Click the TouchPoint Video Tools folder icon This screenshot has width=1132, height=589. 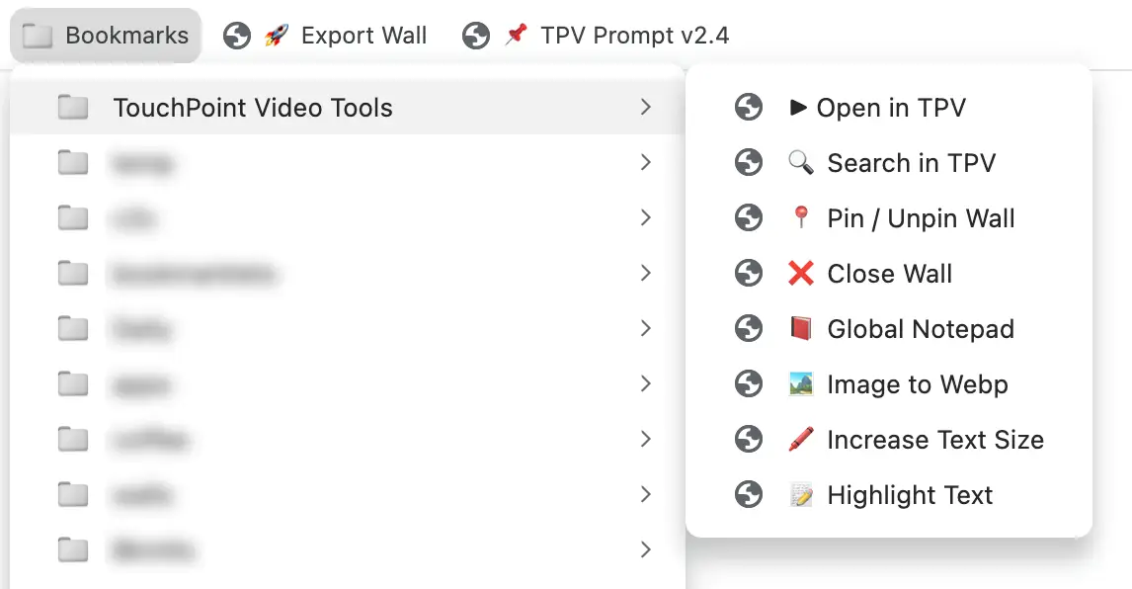pyautogui.click(x=73, y=108)
